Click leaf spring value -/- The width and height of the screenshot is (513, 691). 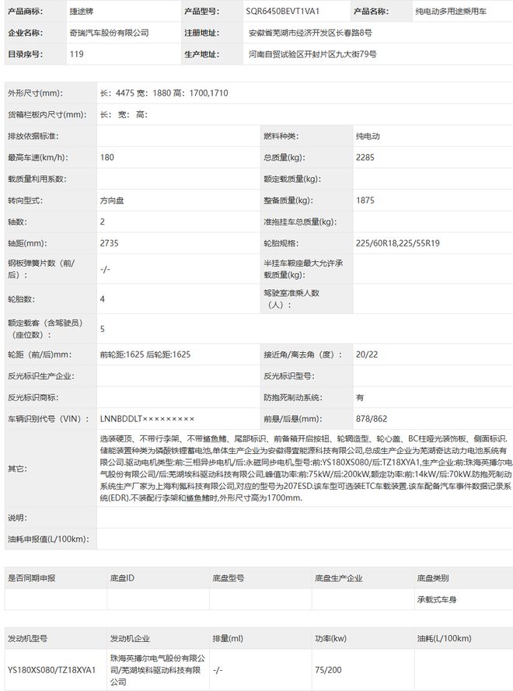tap(105, 269)
